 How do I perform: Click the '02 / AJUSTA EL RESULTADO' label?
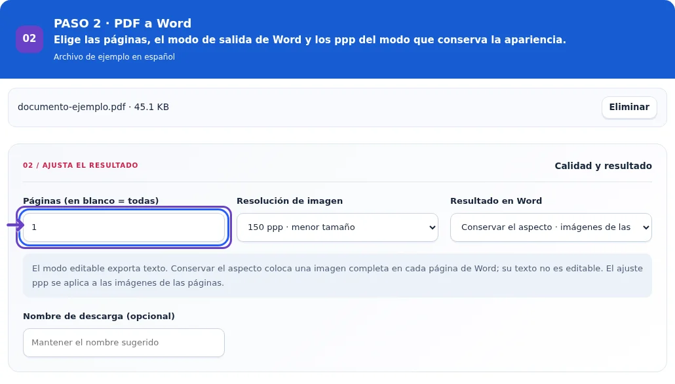click(81, 165)
